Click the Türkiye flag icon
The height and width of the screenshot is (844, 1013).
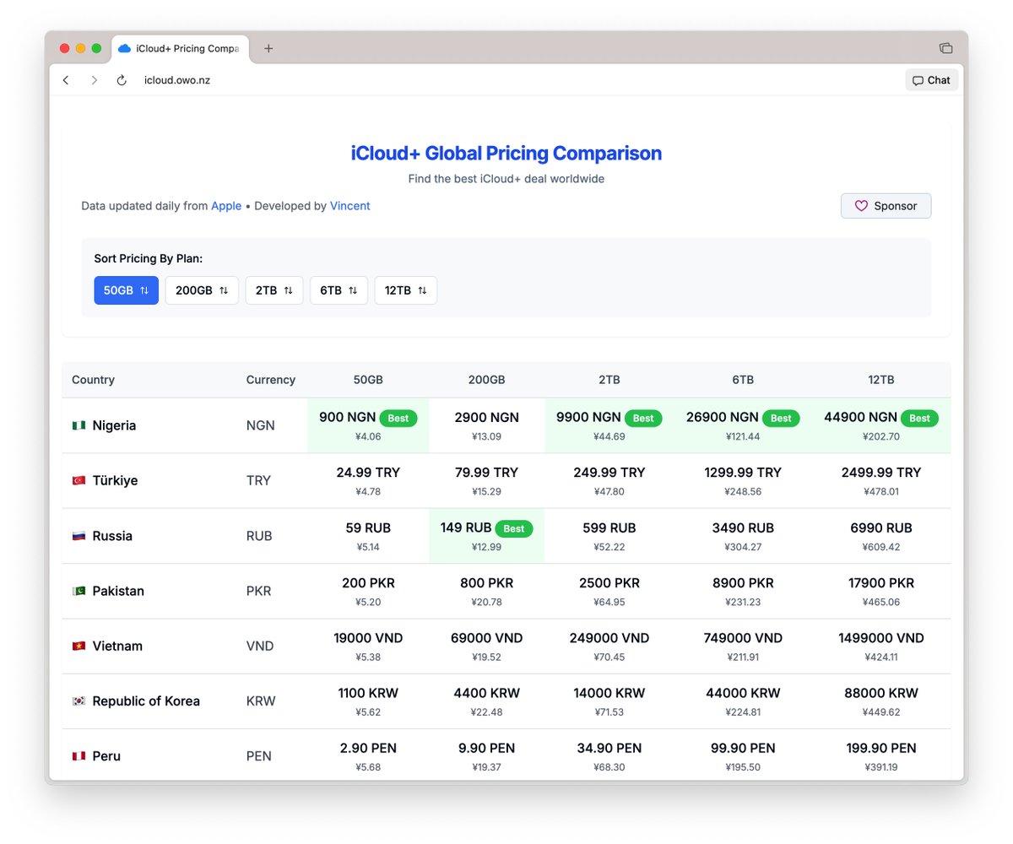pos(79,480)
